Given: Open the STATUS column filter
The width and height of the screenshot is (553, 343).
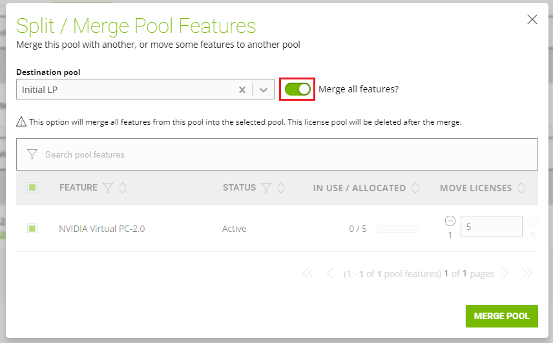Looking at the screenshot, I should [x=266, y=188].
